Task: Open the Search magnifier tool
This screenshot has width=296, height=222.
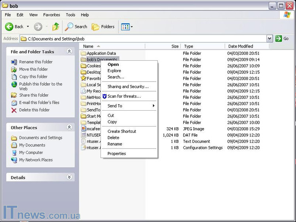Action: [x=69, y=27]
